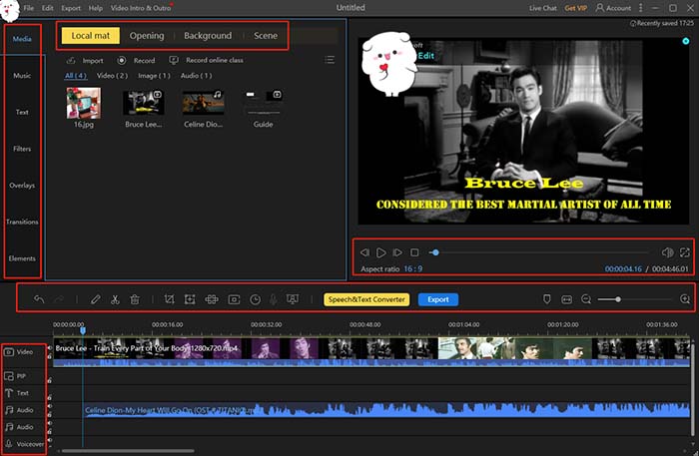Zoom in the timeline with plus magnifier
699x456 pixels.
[685, 299]
